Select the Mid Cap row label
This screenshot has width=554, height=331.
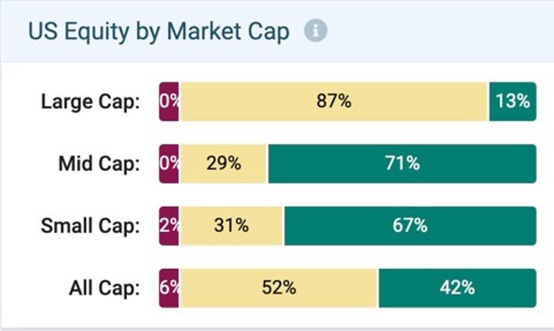(x=99, y=164)
